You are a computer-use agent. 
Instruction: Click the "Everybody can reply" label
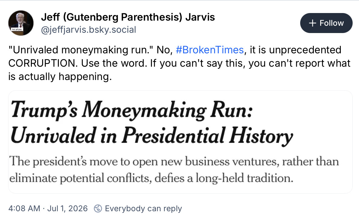(143, 208)
